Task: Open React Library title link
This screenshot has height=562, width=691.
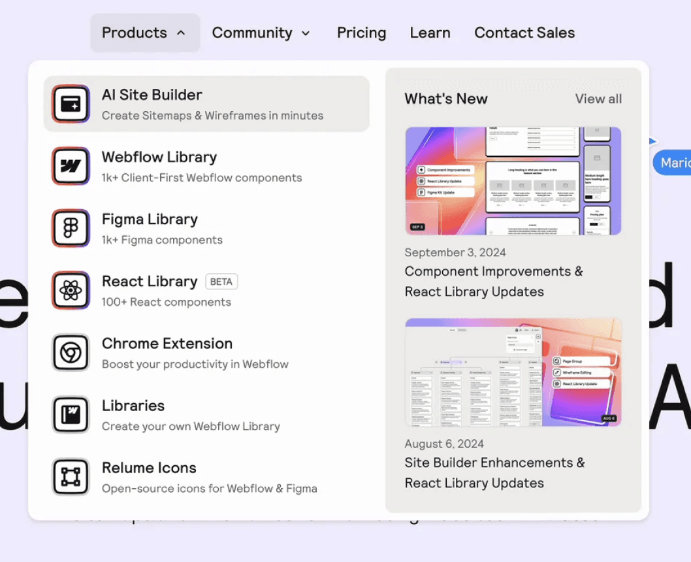Action: pos(150,281)
